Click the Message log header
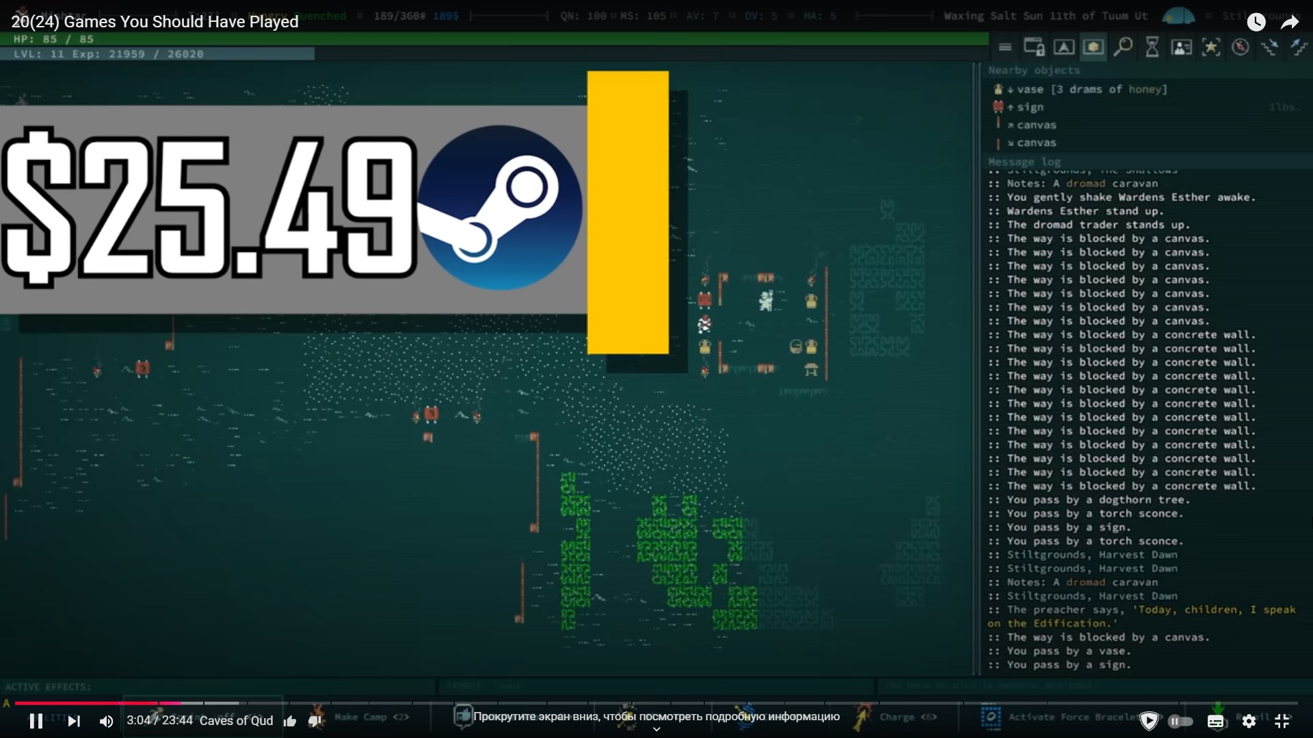The image size is (1313, 738). (x=1024, y=162)
